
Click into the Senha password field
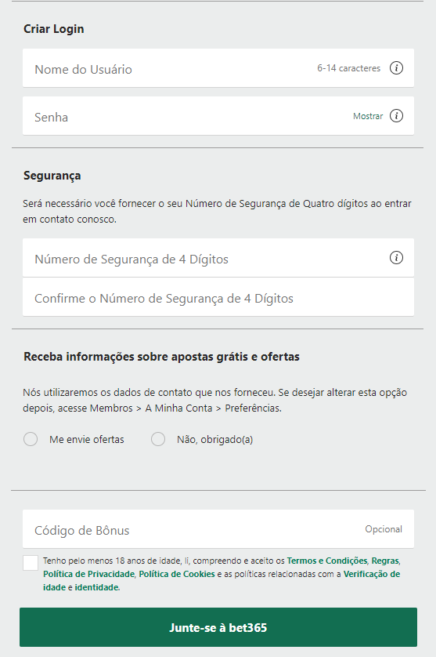pos(218,116)
